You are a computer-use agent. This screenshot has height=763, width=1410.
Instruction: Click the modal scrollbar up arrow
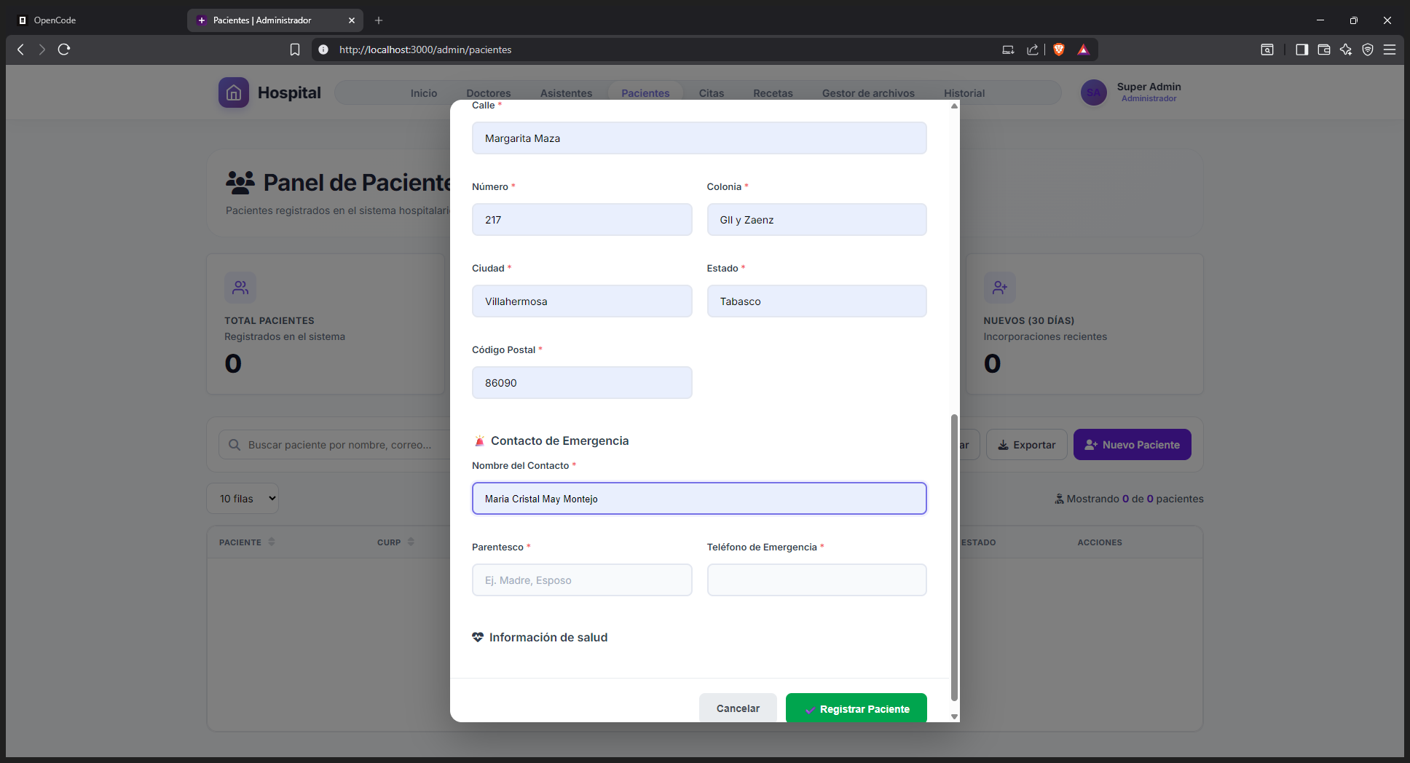(954, 106)
